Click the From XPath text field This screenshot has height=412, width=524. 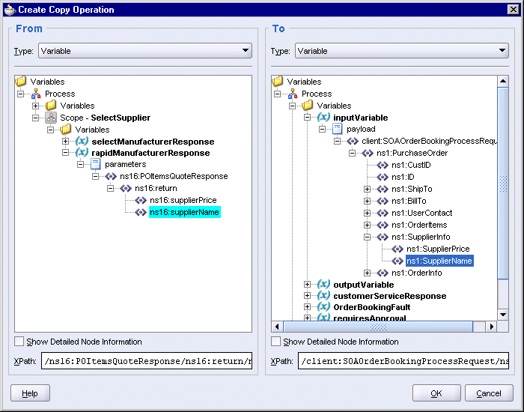[147, 361]
